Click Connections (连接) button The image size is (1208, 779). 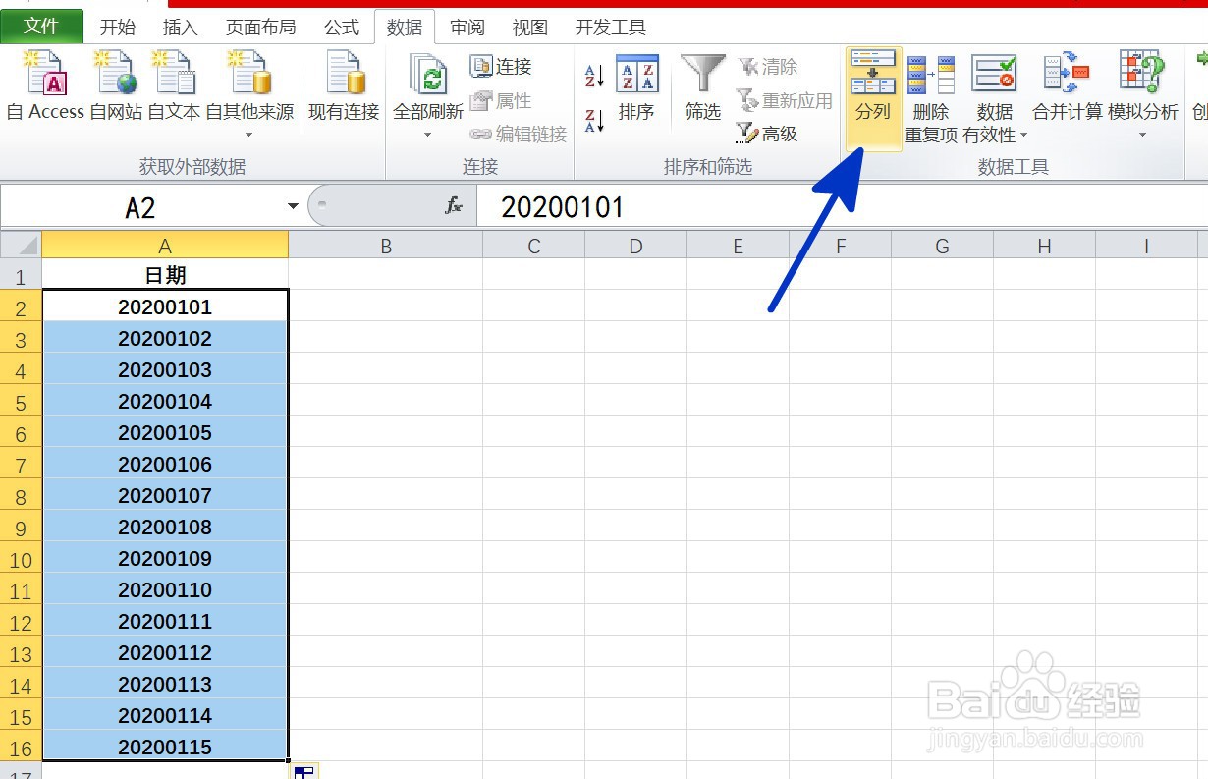coord(501,66)
